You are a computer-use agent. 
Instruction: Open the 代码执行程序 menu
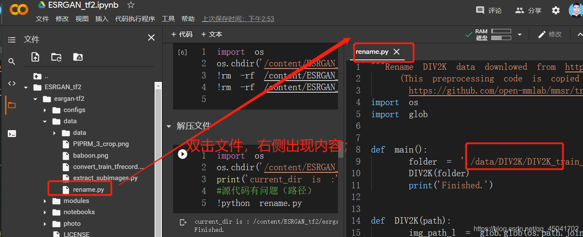click(x=135, y=19)
